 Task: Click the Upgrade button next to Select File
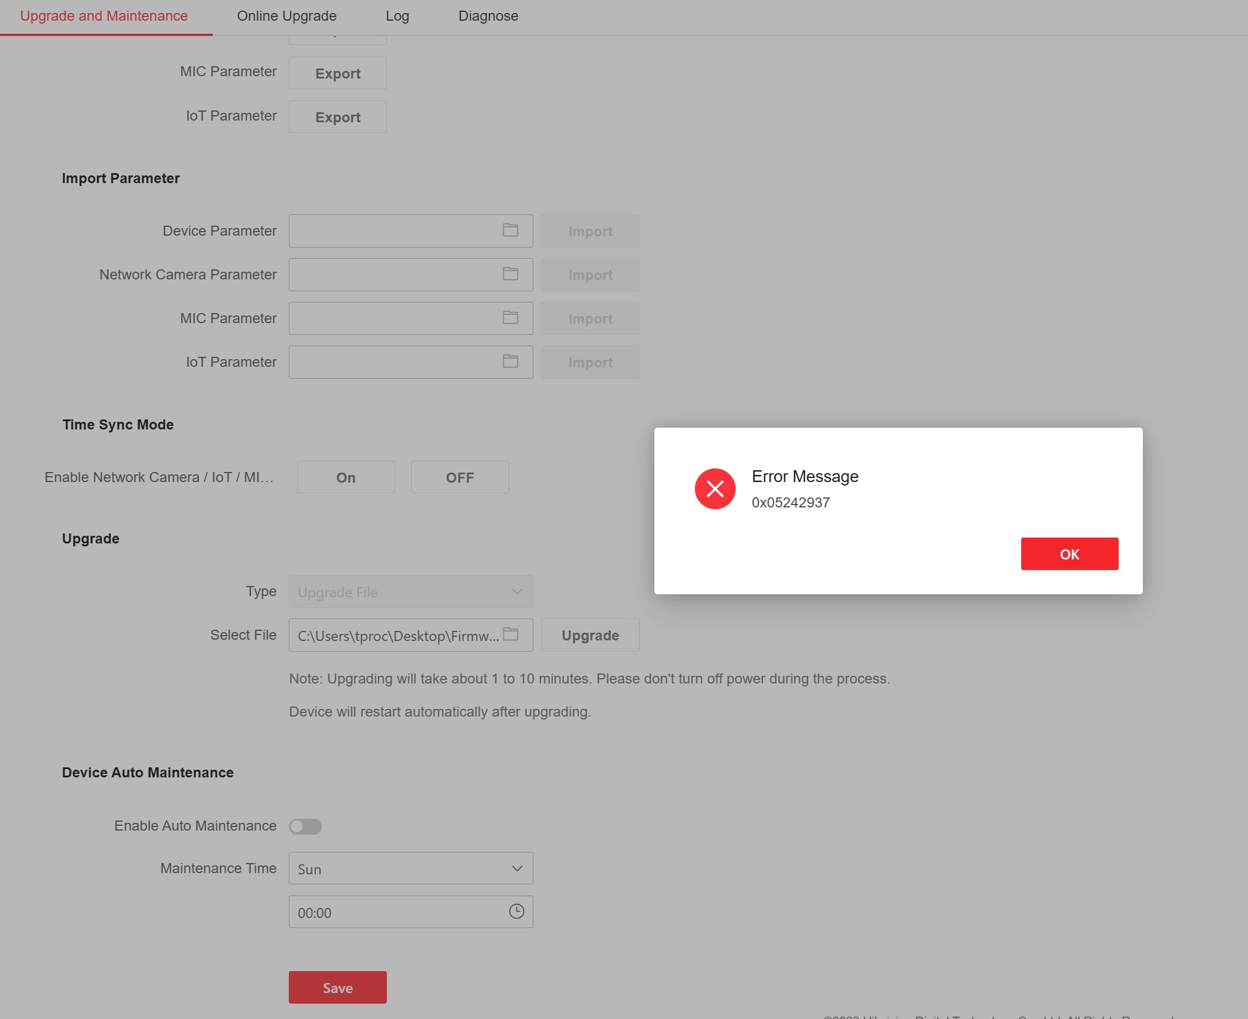tap(590, 636)
